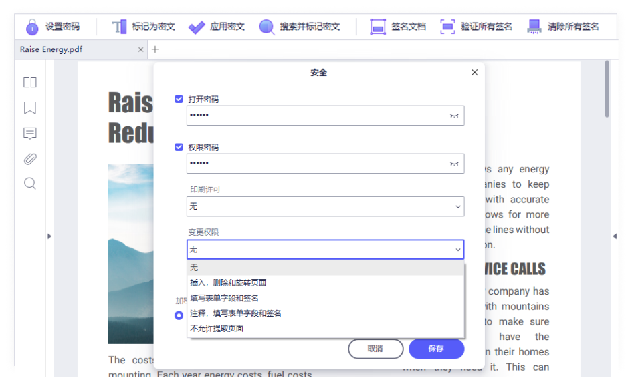
Task: Uncheck the 权限密码 checkbox
Action: pos(179,147)
